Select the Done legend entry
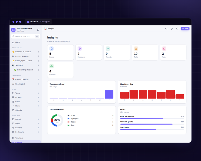The width and height of the screenshot is (201, 161). click(x=90, y=125)
